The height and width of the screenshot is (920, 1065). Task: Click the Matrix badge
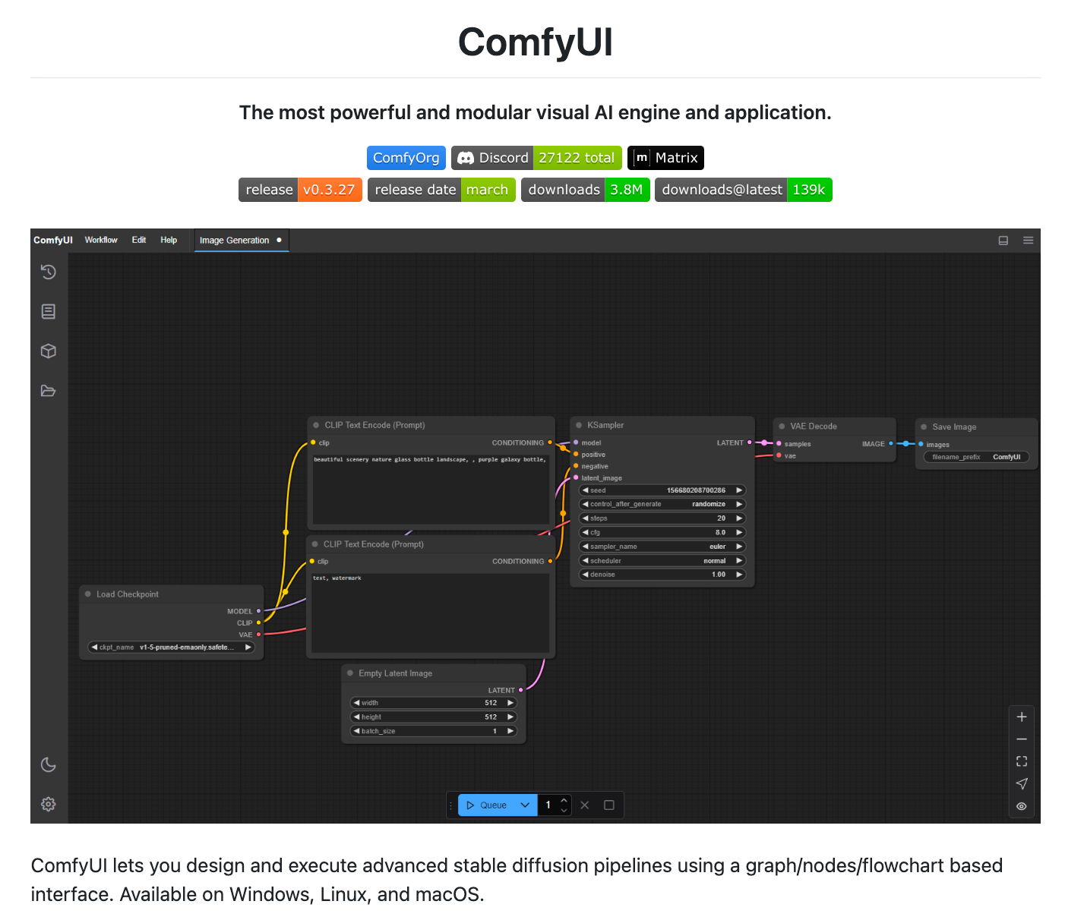coord(666,158)
